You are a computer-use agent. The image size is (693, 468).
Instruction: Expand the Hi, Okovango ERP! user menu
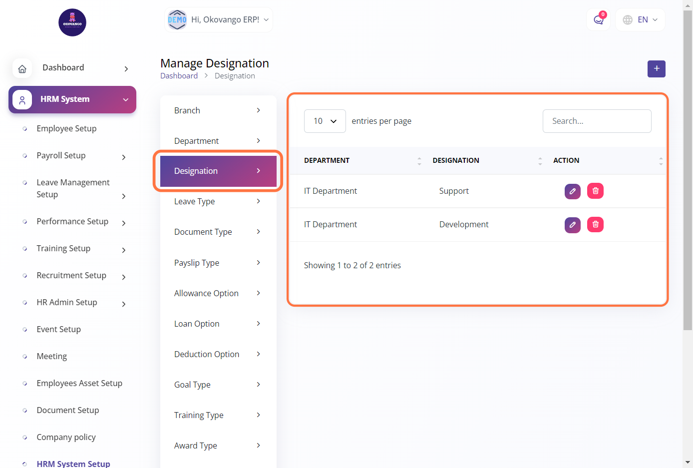(x=219, y=20)
